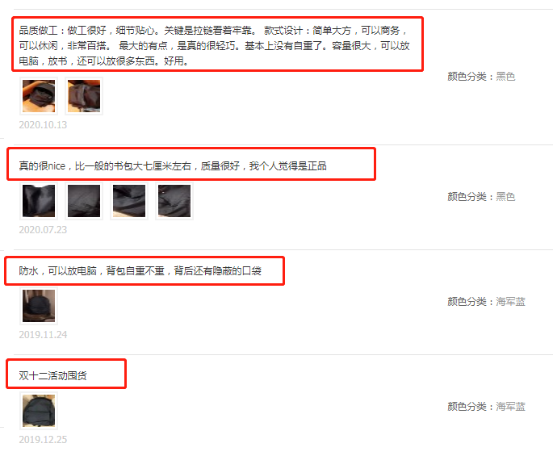Click the review 双十二活动囤货

pos(53,375)
